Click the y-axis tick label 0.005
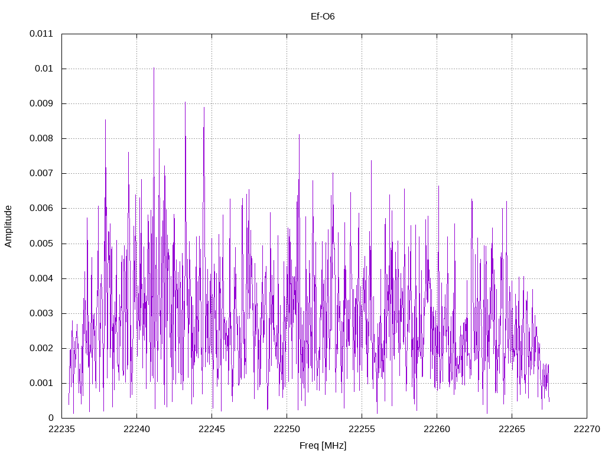Screen dimensions: 605x454 pos(41,244)
